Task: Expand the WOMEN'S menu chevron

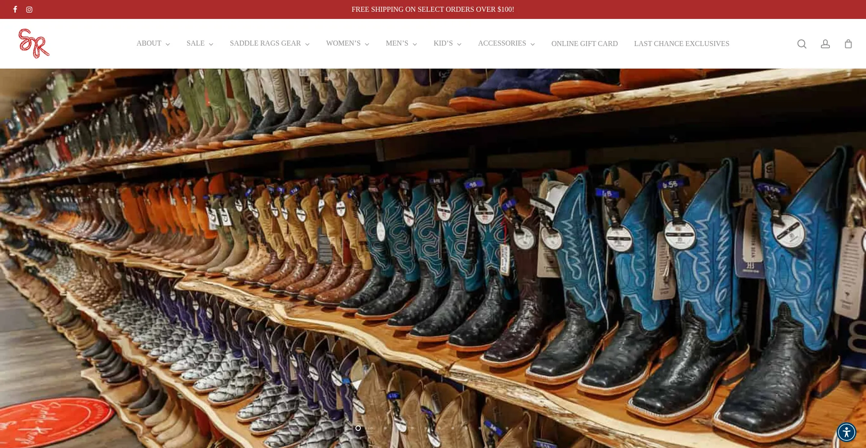Action: [367, 44]
